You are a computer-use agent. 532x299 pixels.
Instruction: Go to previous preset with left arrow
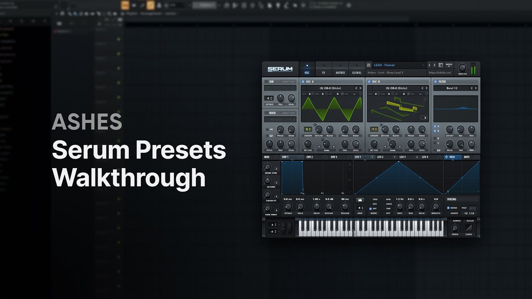click(x=429, y=65)
